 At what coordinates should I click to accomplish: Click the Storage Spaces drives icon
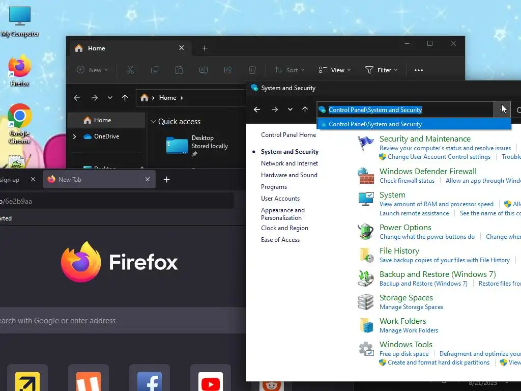(x=365, y=302)
